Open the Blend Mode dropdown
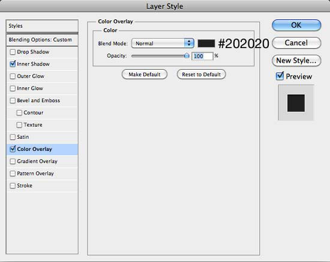This screenshot has width=330, height=262. click(x=163, y=43)
